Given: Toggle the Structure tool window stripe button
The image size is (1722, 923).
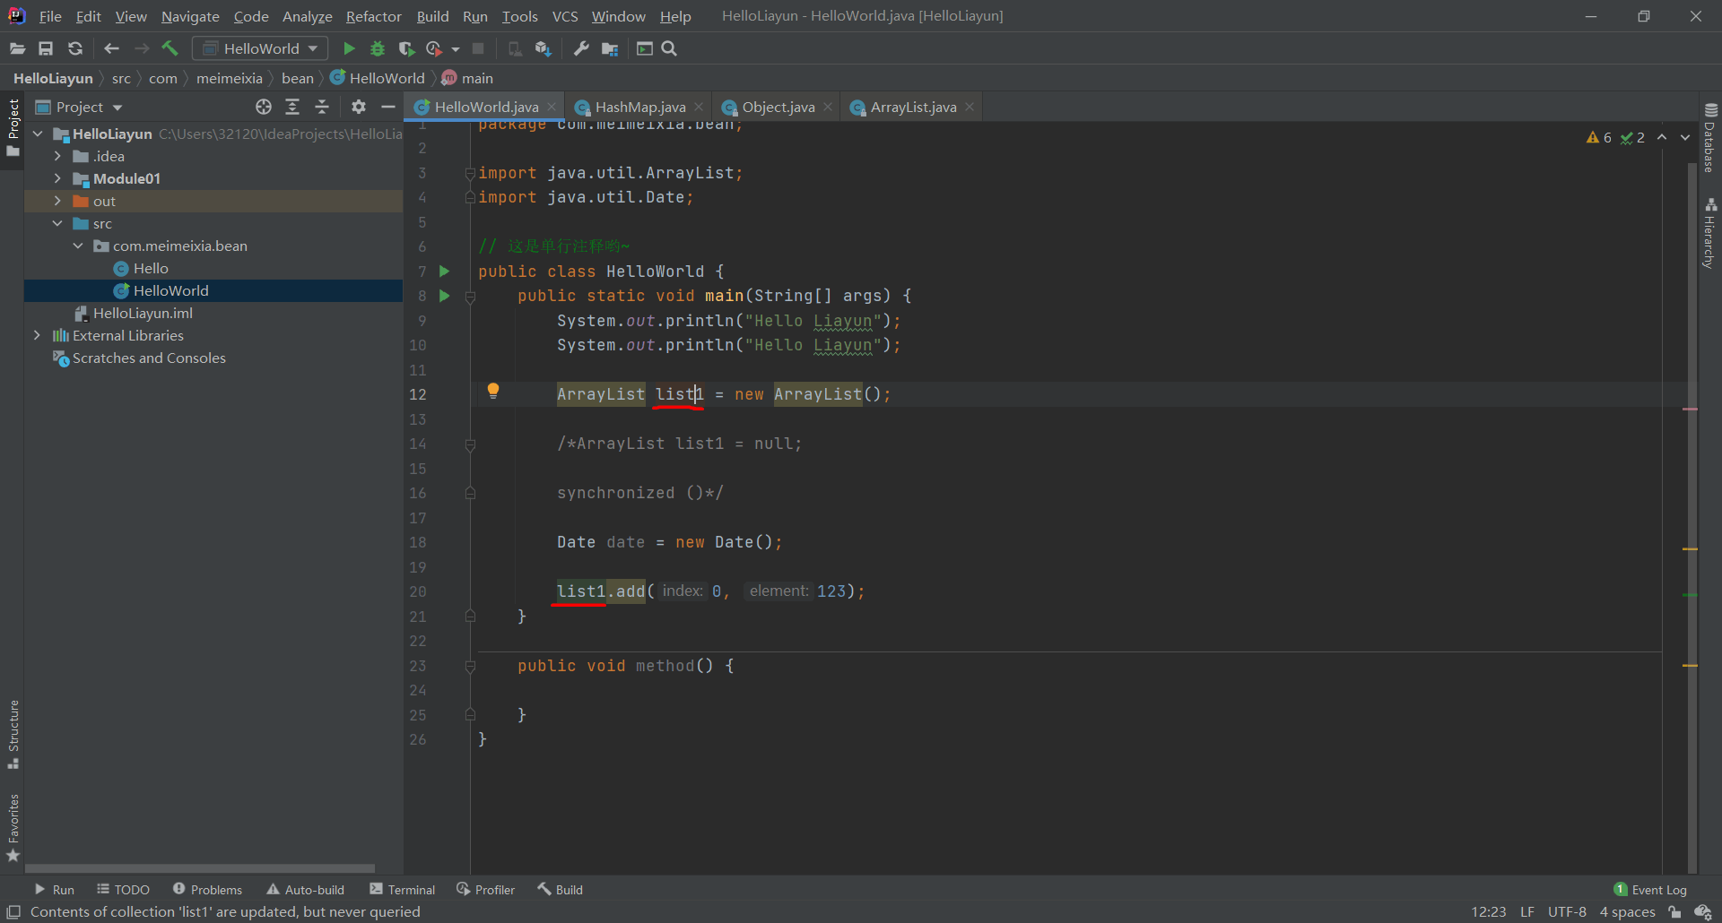Looking at the screenshot, I should point(13,734).
